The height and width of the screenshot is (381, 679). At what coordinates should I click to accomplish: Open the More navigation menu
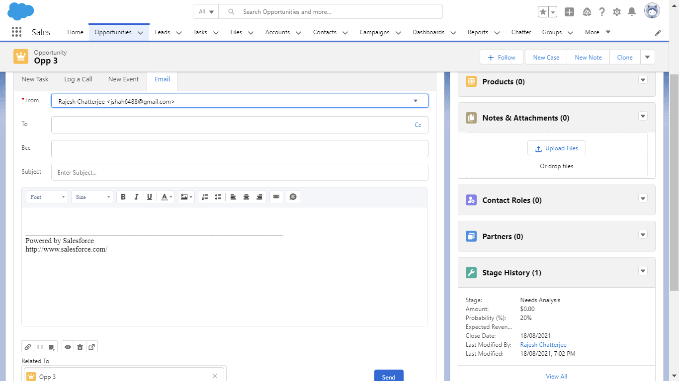click(597, 32)
